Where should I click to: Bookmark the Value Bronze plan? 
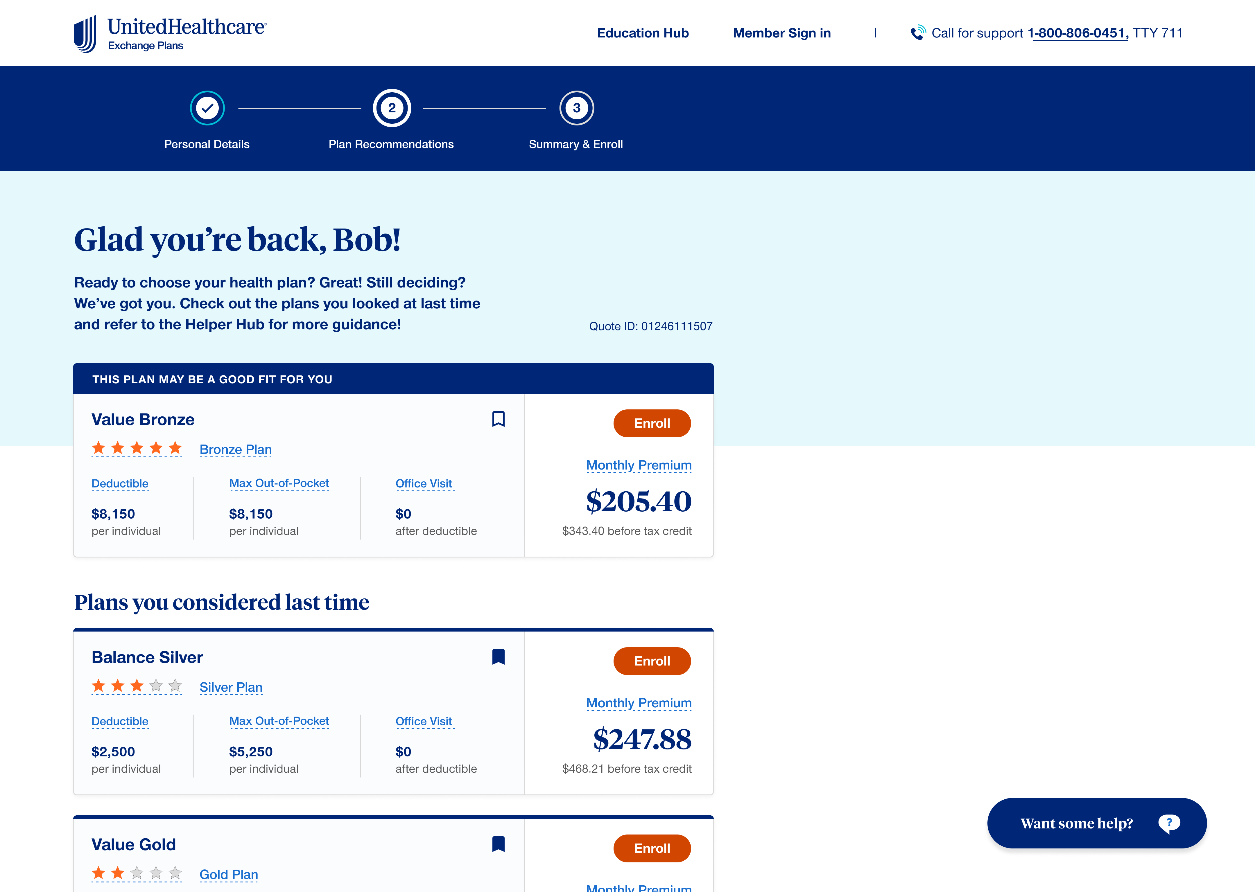pyautogui.click(x=499, y=419)
